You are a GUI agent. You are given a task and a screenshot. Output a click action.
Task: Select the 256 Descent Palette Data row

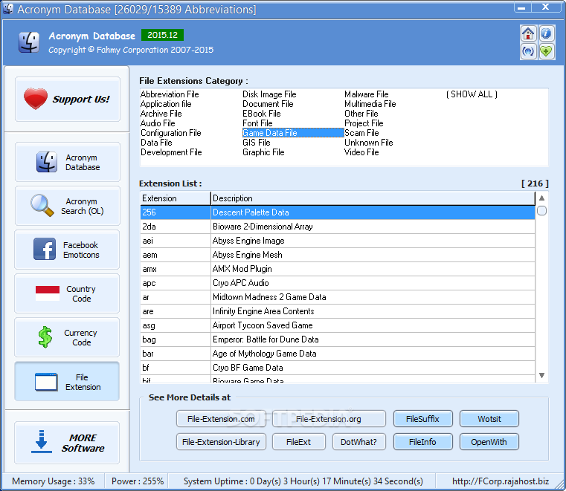(x=337, y=212)
